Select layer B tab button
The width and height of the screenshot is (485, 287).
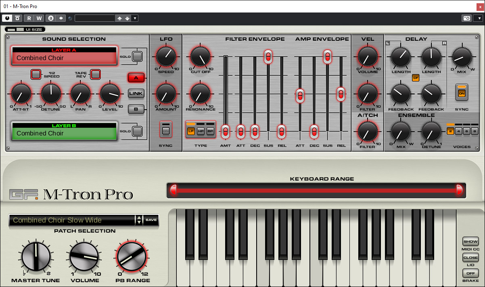pyautogui.click(x=136, y=109)
